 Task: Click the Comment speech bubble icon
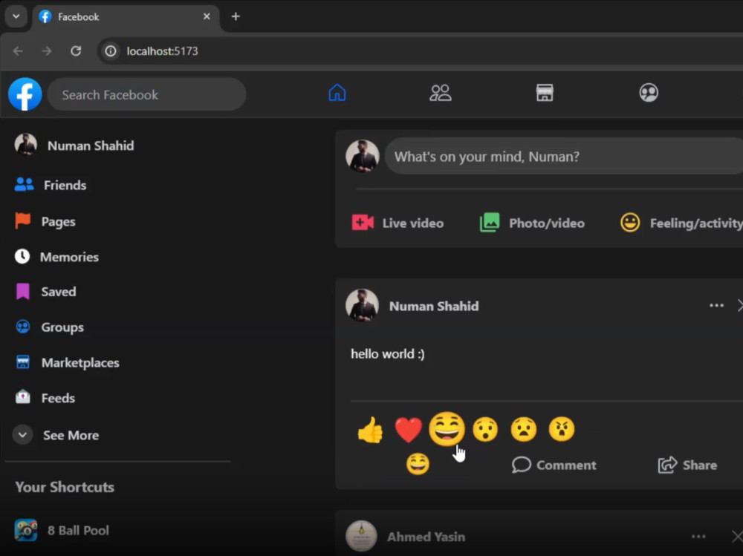pyautogui.click(x=522, y=465)
